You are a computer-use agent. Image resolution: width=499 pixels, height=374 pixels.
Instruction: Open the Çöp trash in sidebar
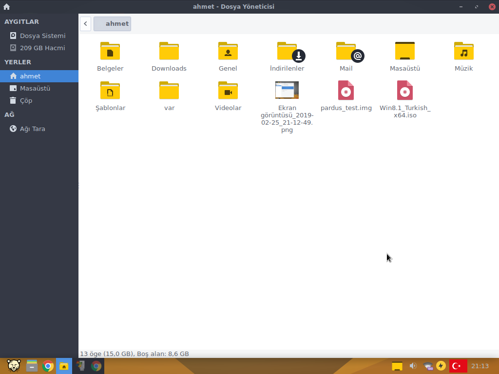(26, 100)
